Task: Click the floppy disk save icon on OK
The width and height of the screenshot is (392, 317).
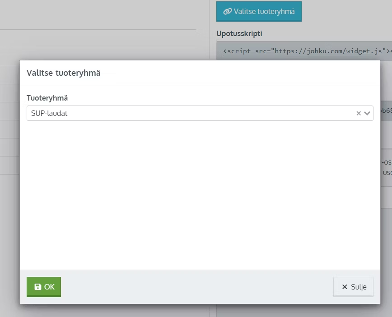Action: [38, 287]
